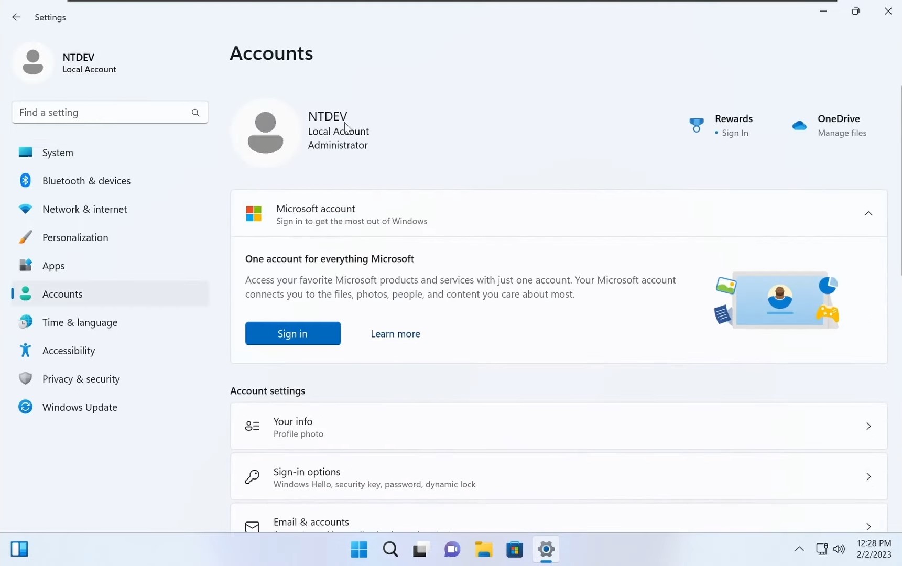902x566 pixels.
Task: Open Teams Chat from the taskbar
Action: 452,550
